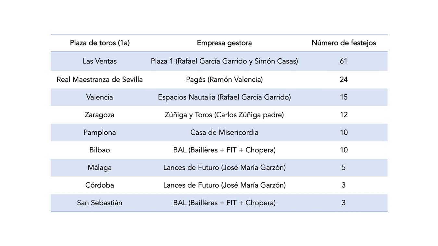Select the 'Empresa gestora' column header
The image size is (438, 246).
tap(224, 43)
